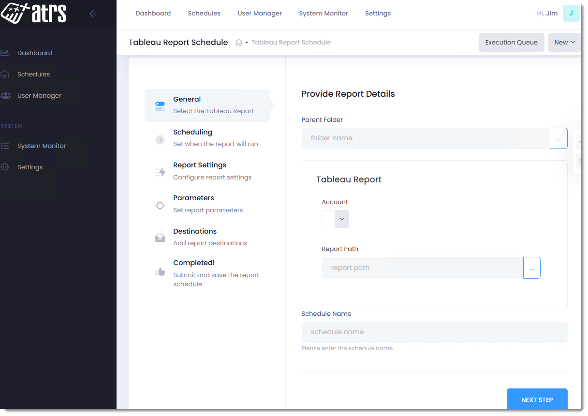The height and width of the screenshot is (416, 588).
Task: Open the New dropdown button
Action: pos(564,42)
